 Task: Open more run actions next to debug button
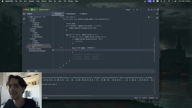tap(141, 10)
